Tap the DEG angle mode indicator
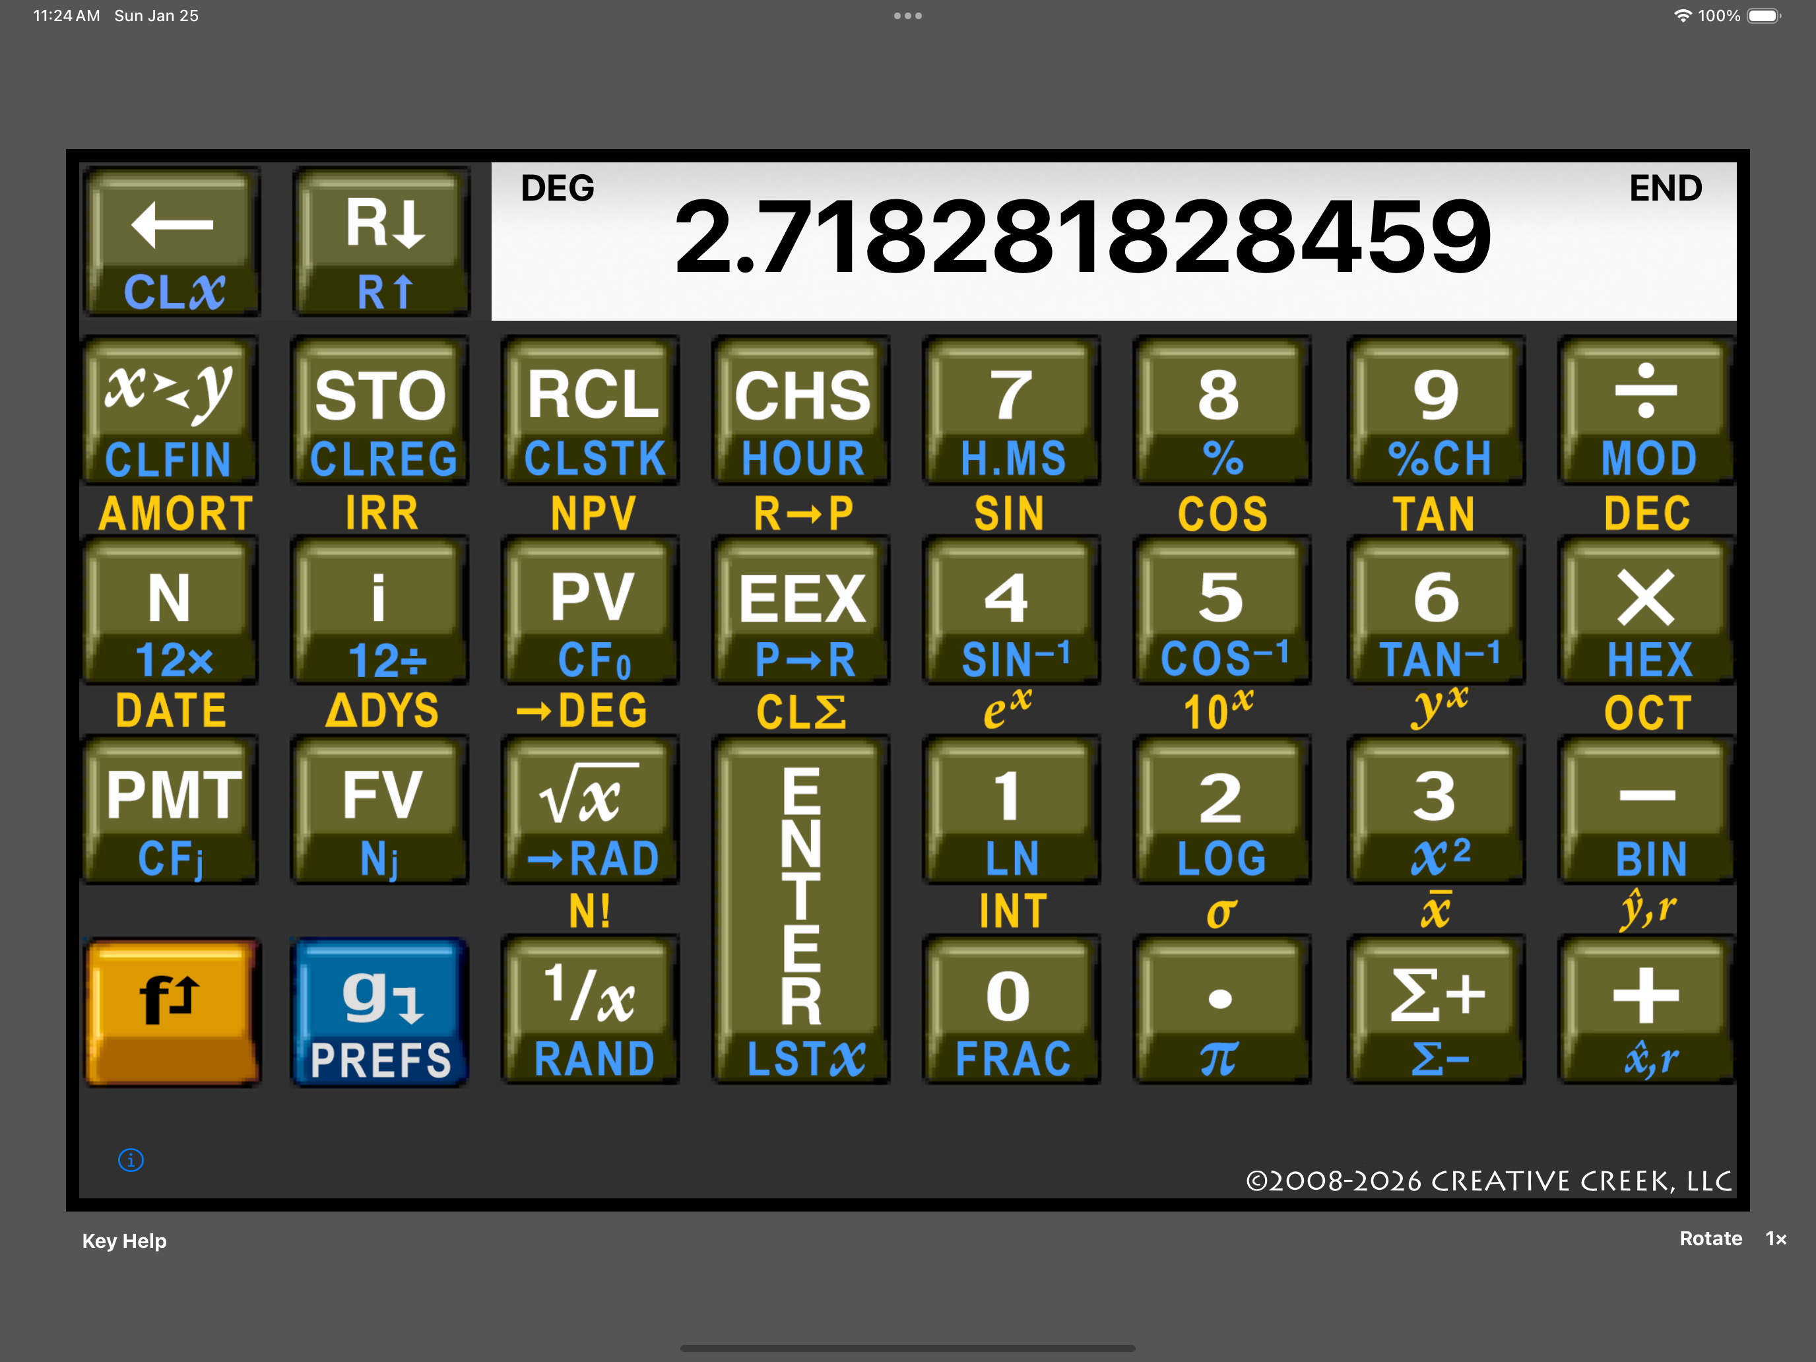The width and height of the screenshot is (1816, 1362). coord(558,189)
